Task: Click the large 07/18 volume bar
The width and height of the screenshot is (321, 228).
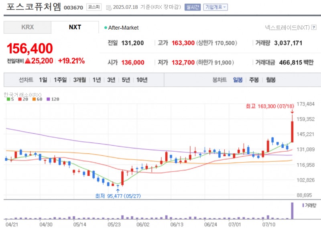Action: coord(292,211)
